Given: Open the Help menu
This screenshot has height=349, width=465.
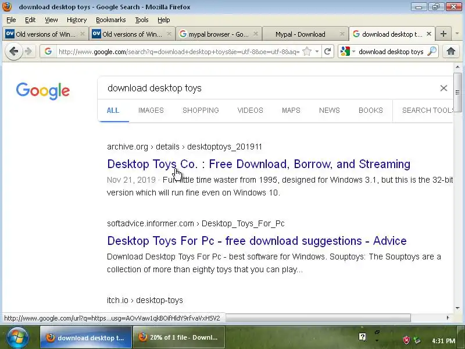Looking at the screenshot, I should click(x=164, y=20).
